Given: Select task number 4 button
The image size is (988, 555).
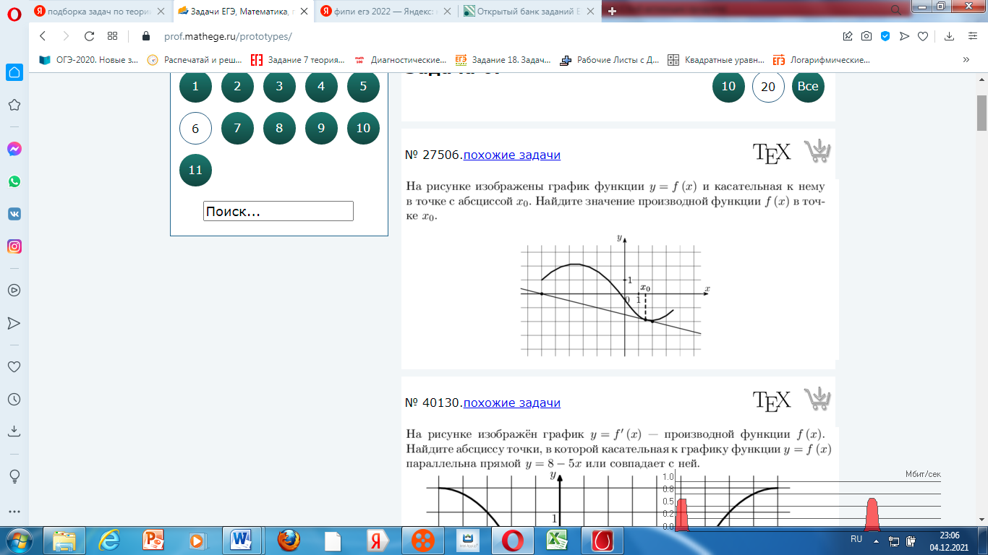Looking at the screenshot, I should pyautogui.click(x=321, y=87).
